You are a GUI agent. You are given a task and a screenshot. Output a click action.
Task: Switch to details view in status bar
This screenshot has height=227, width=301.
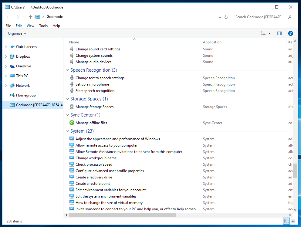(287, 221)
